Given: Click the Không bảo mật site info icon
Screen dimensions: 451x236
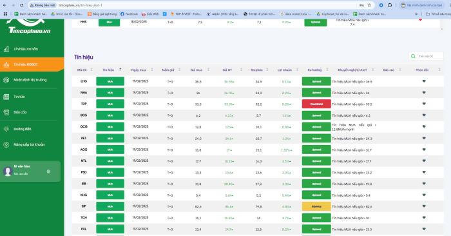Looking at the screenshot, I should click(x=43, y=5).
